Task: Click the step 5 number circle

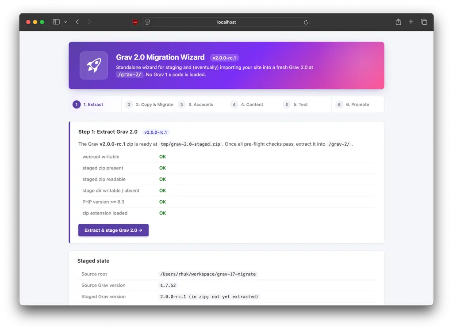Action: 287,104
